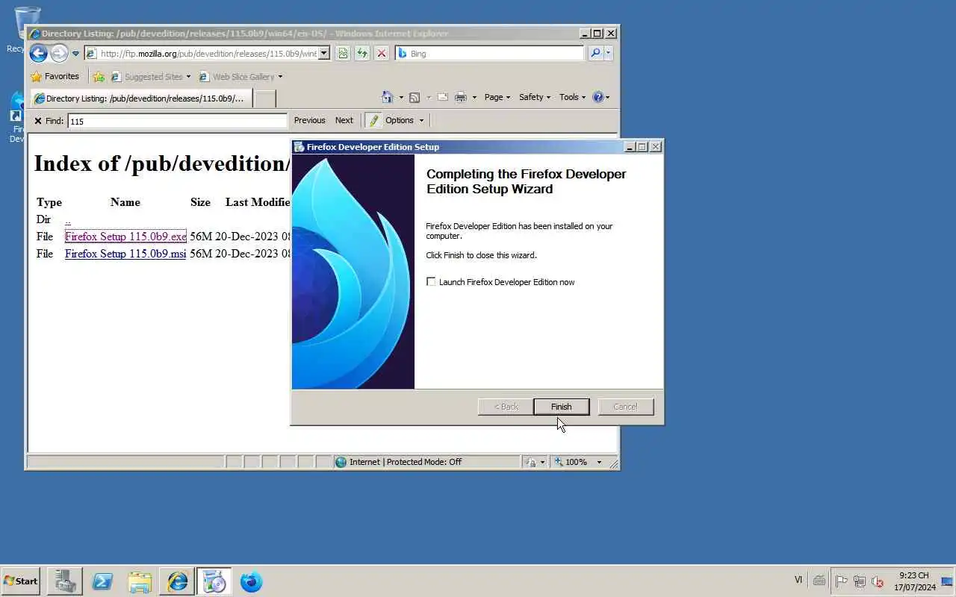Click Finish in the setup wizard
The width and height of the screenshot is (956, 597).
click(x=561, y=407)
